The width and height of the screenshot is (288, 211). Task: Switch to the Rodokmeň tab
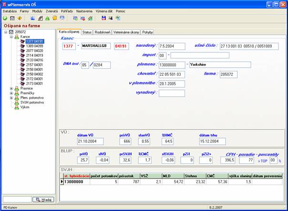pyautogui.click(x=103, y=32)
